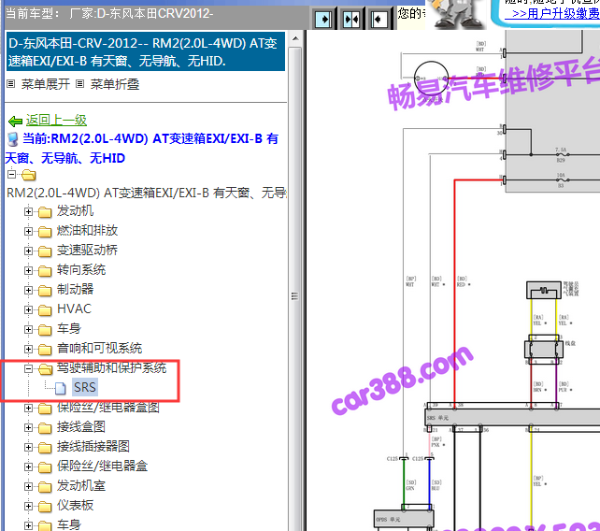Expand the 转向系统 tree node
The width and height of the screenshot is (600, 531).
[28, 270]
